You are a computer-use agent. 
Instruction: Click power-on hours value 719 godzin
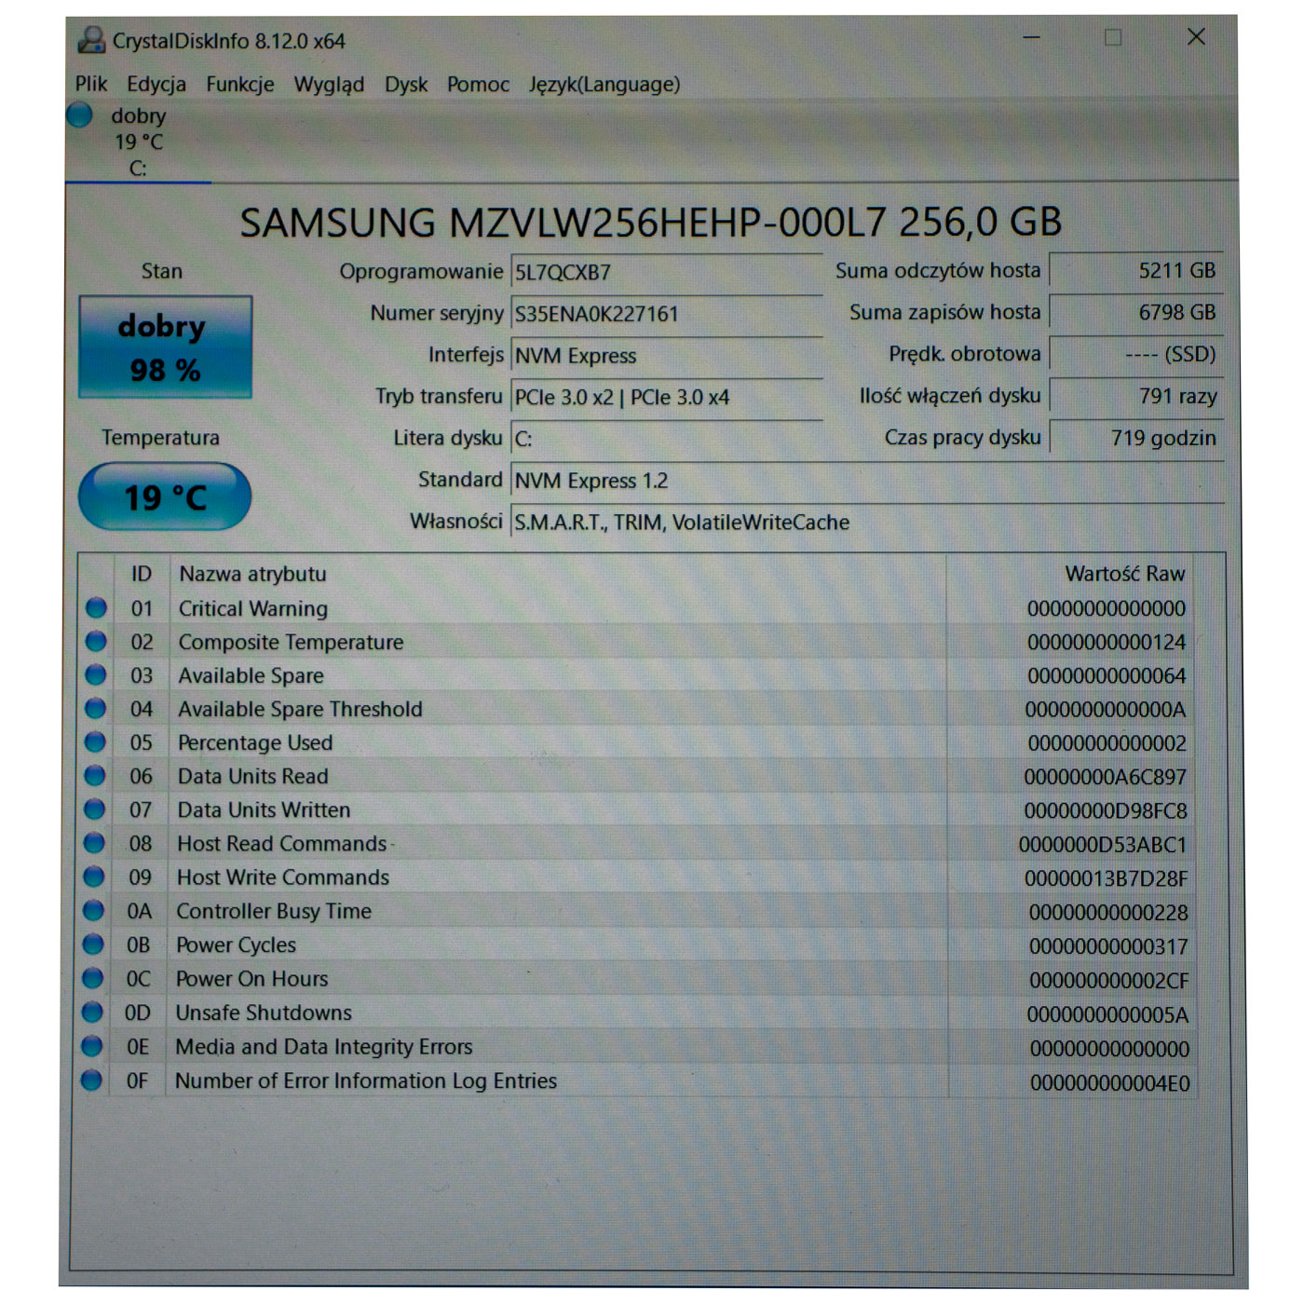coord(1136,438)
